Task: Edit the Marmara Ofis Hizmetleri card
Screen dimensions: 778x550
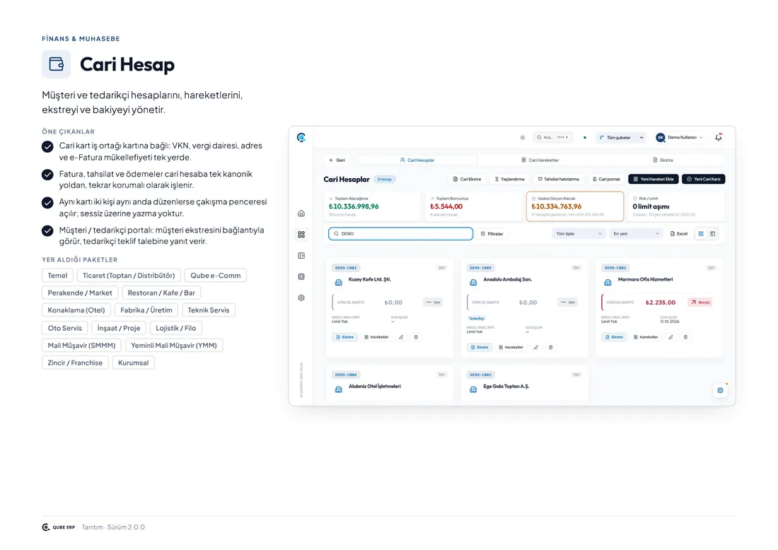Action: point(670,337)
